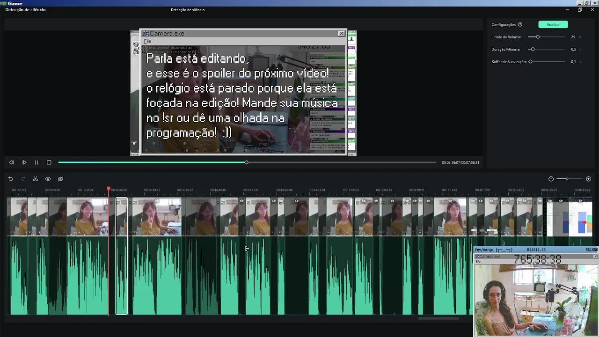Select the white-outlined highlighted clip segment
599x337 pixels.
coord(122,256)
